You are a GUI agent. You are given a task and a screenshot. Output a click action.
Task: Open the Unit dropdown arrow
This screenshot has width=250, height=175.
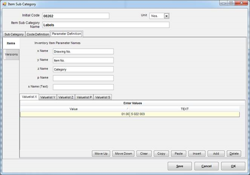tap(167, 16)
